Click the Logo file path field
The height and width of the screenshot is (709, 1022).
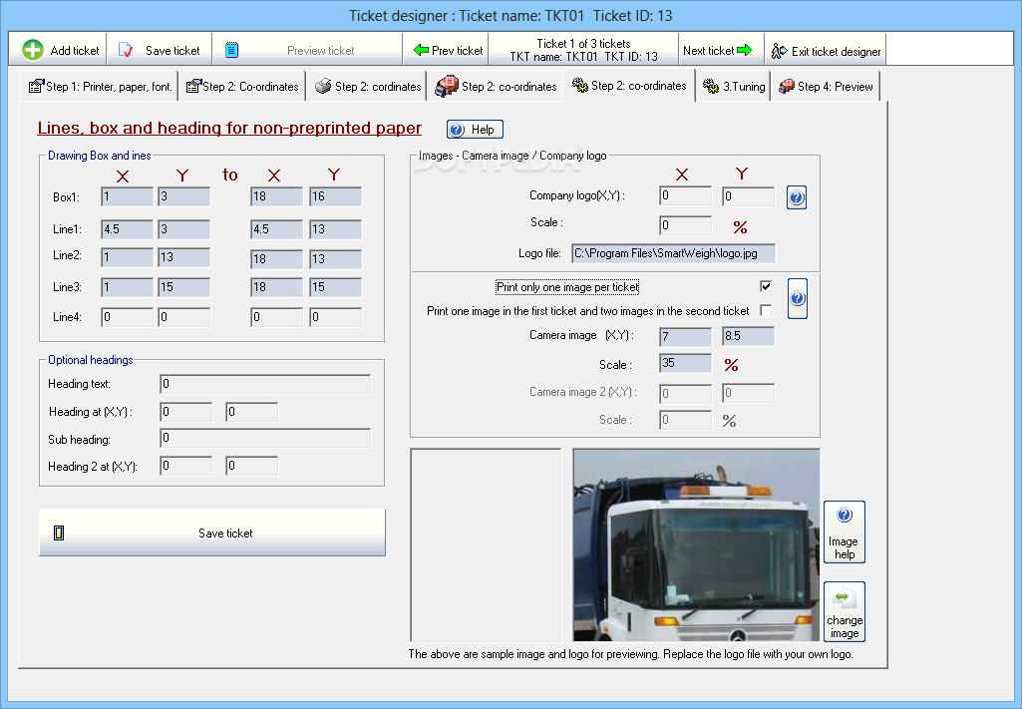tap(673, 253)
